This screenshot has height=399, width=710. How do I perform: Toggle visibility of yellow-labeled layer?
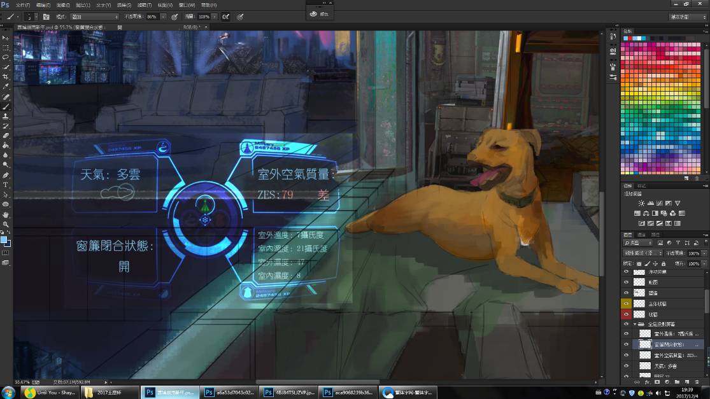tap(626, 304)
